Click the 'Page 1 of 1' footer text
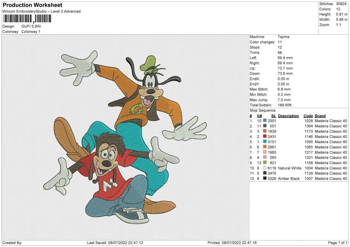The width and height of the screenshot is (350, 247). [338, 243]
